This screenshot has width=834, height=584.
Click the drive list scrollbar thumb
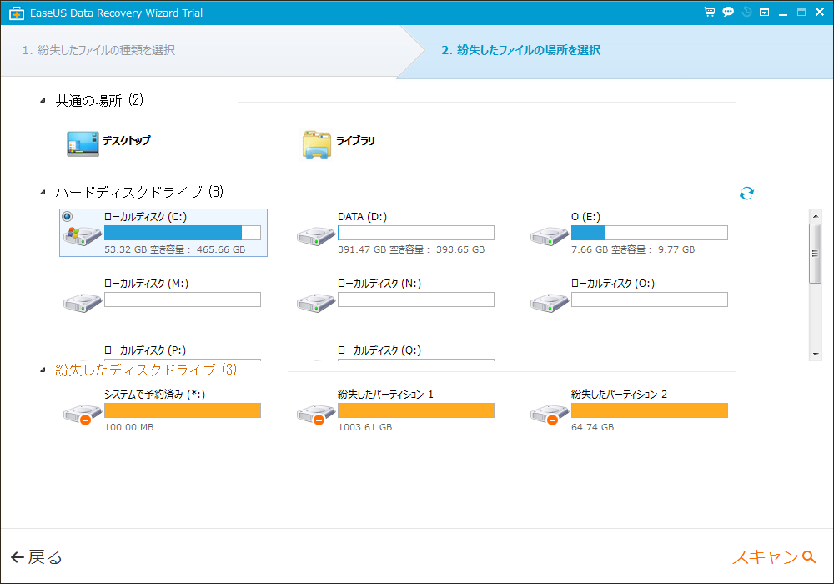[x=816, y=253]
